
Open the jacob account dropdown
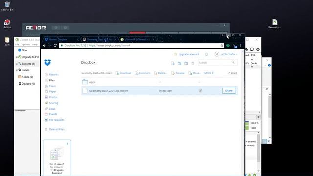click(226, 54)
